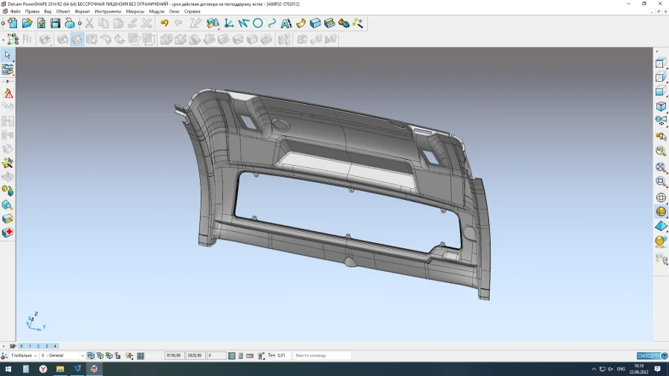Open the Text (A) creation tool
Image resolution: width=669 pixels, height=376 pixels.
pos(285,24)
